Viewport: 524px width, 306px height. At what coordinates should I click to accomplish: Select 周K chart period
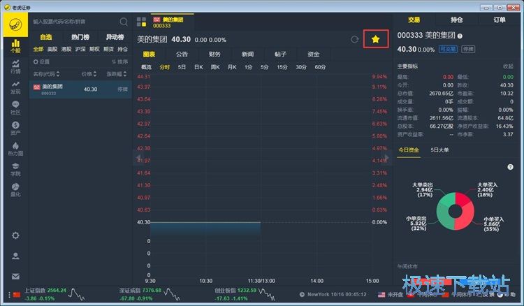point(215,67)
